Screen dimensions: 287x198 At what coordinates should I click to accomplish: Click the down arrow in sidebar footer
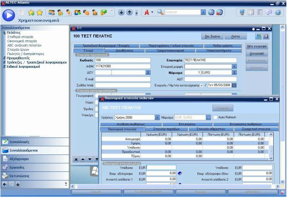(18, 184)
